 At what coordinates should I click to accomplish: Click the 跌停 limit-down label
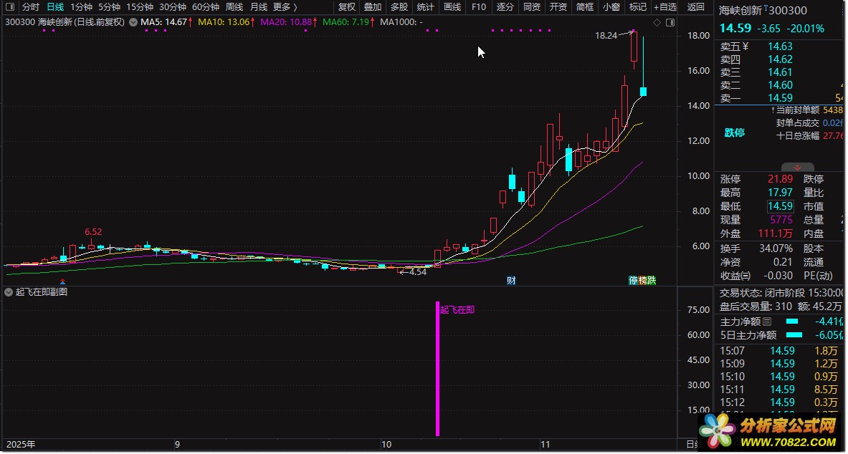[735, 133]
